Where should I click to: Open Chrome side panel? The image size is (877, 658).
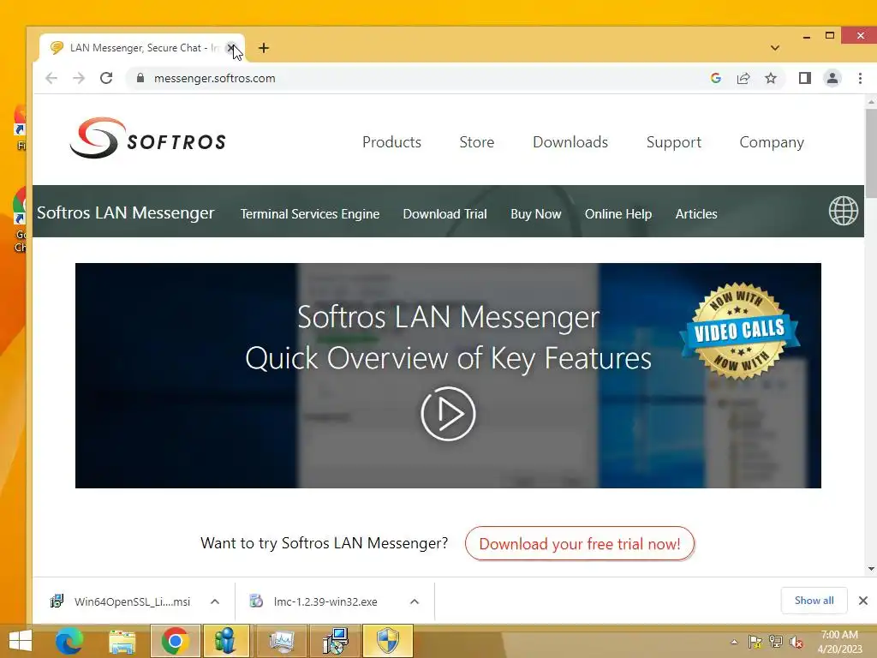[805, 78]
